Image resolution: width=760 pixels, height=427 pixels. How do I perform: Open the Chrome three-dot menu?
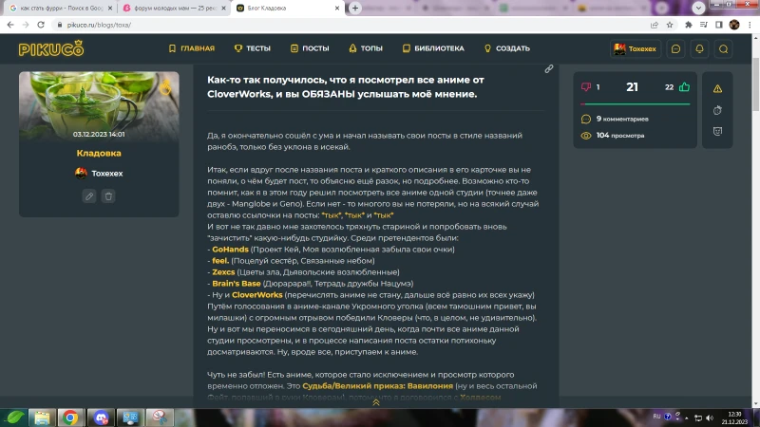(750, 25)
